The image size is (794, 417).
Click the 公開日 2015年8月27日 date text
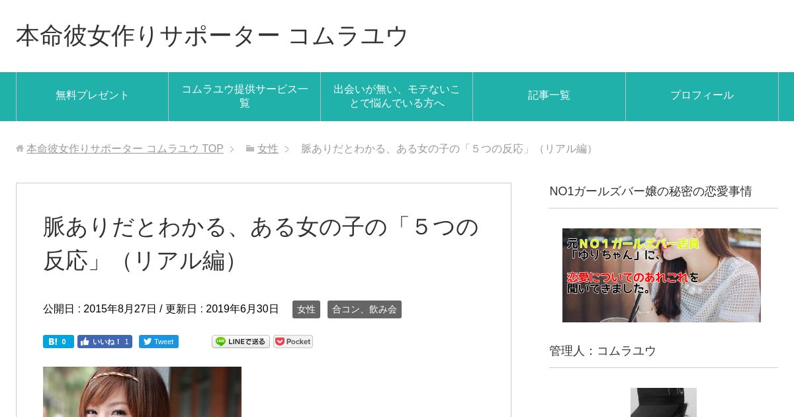tap(100, 309)
